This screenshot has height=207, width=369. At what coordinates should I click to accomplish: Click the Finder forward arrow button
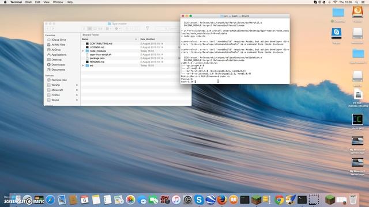52,29
